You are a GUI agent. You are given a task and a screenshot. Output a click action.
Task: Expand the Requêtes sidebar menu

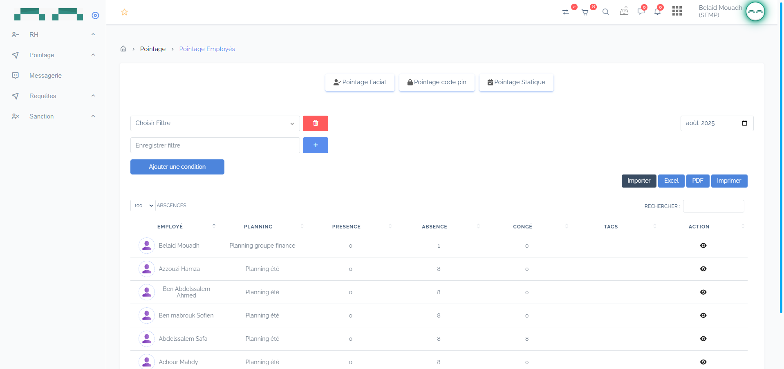tap(53, 96)
